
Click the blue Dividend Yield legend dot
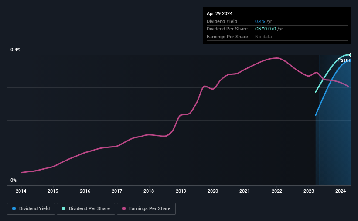coord(14,208)
